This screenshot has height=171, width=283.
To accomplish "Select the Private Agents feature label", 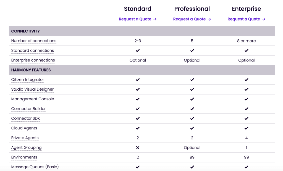I will point(25,138).
